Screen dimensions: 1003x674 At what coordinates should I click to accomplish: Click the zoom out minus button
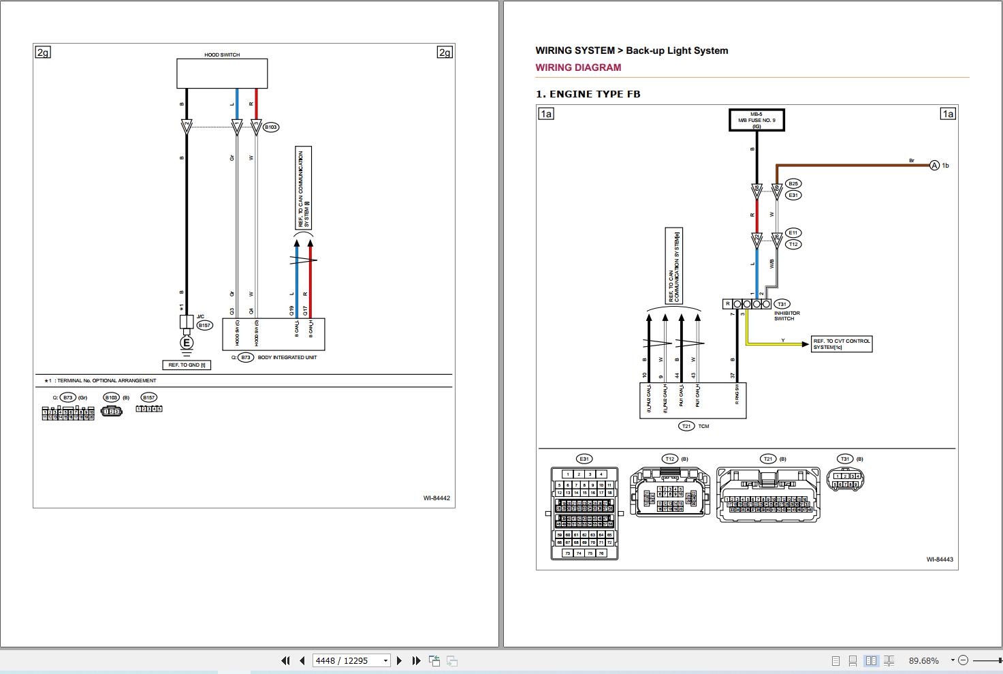tap(963, 660)
